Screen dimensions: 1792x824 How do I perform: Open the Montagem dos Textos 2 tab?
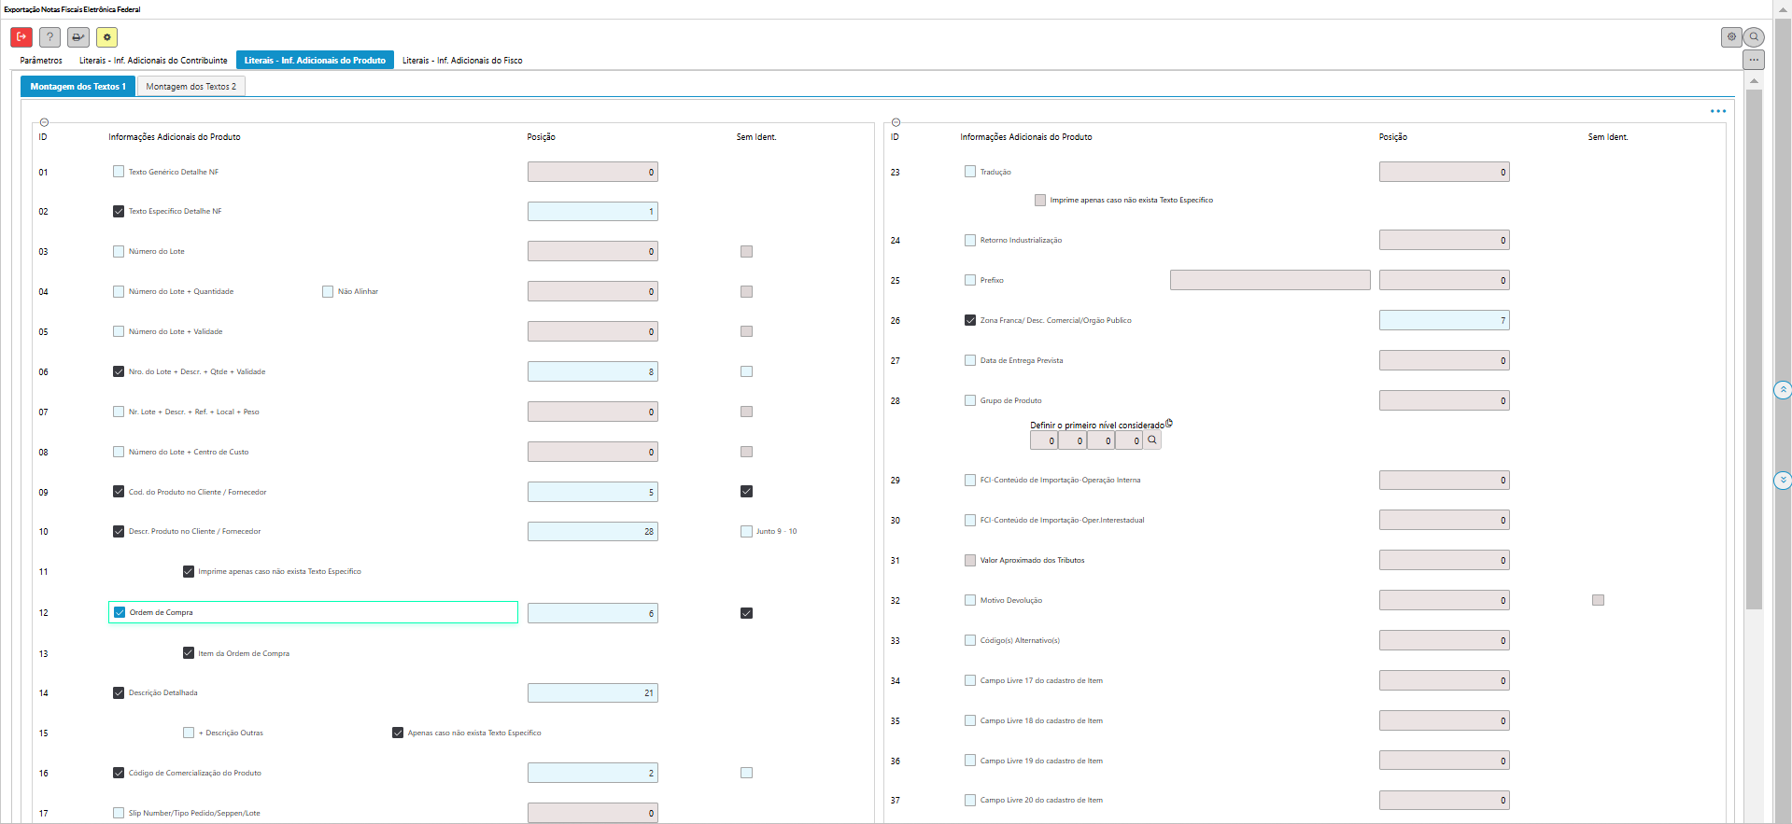pos(190,87)
